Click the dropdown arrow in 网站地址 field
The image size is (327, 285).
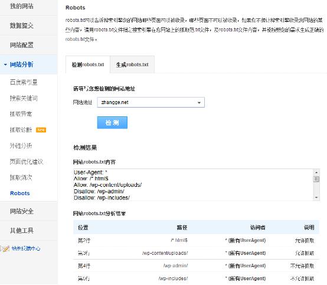199,103
